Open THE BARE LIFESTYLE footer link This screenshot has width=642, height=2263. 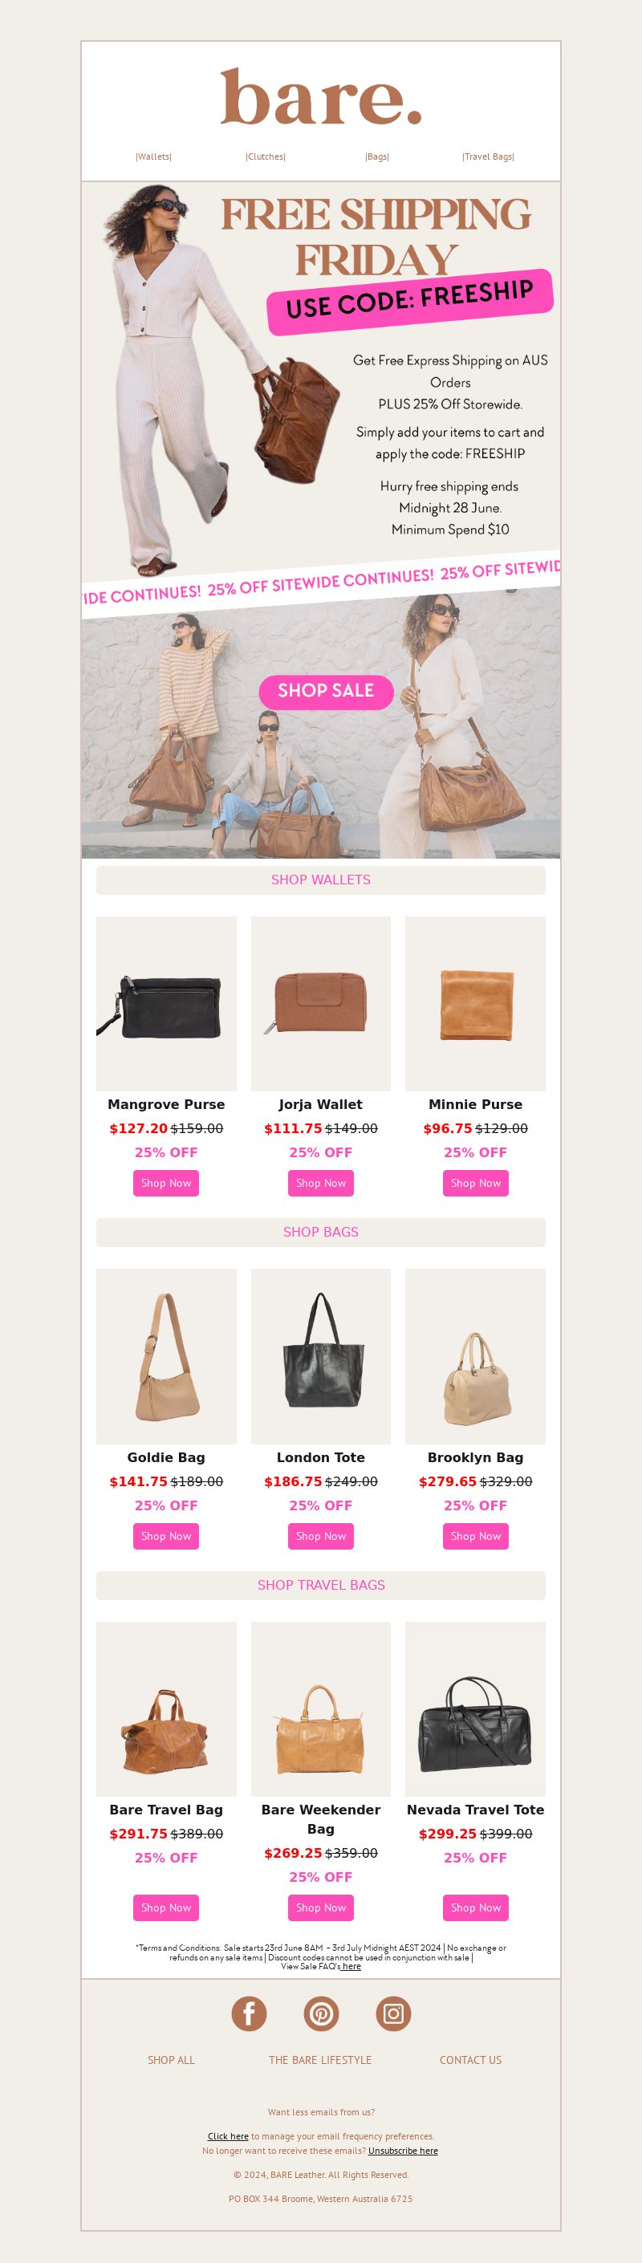(320, 2059)
